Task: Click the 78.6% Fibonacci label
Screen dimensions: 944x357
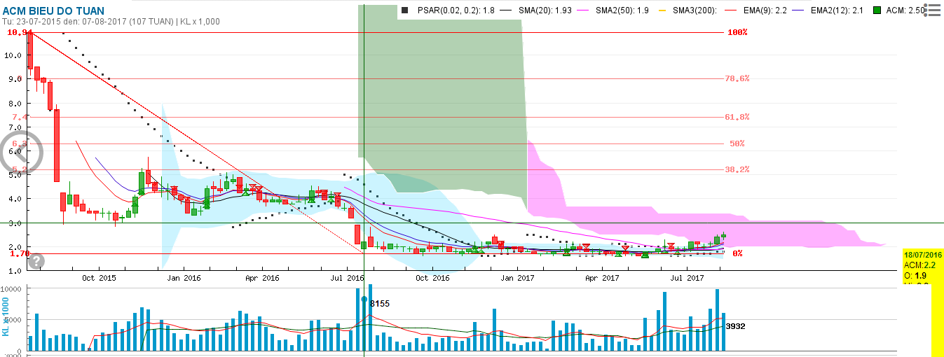Action: coord(737,79)
